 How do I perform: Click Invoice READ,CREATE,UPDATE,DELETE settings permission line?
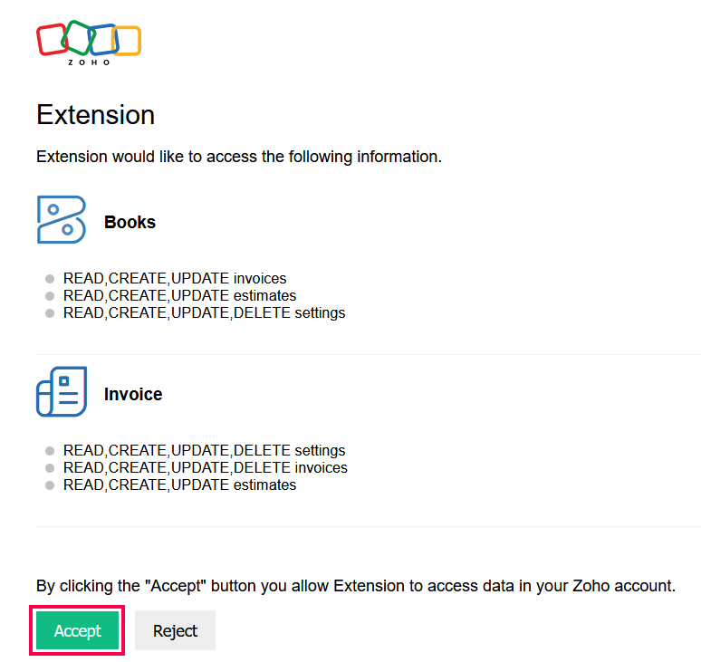pos(204,450)
